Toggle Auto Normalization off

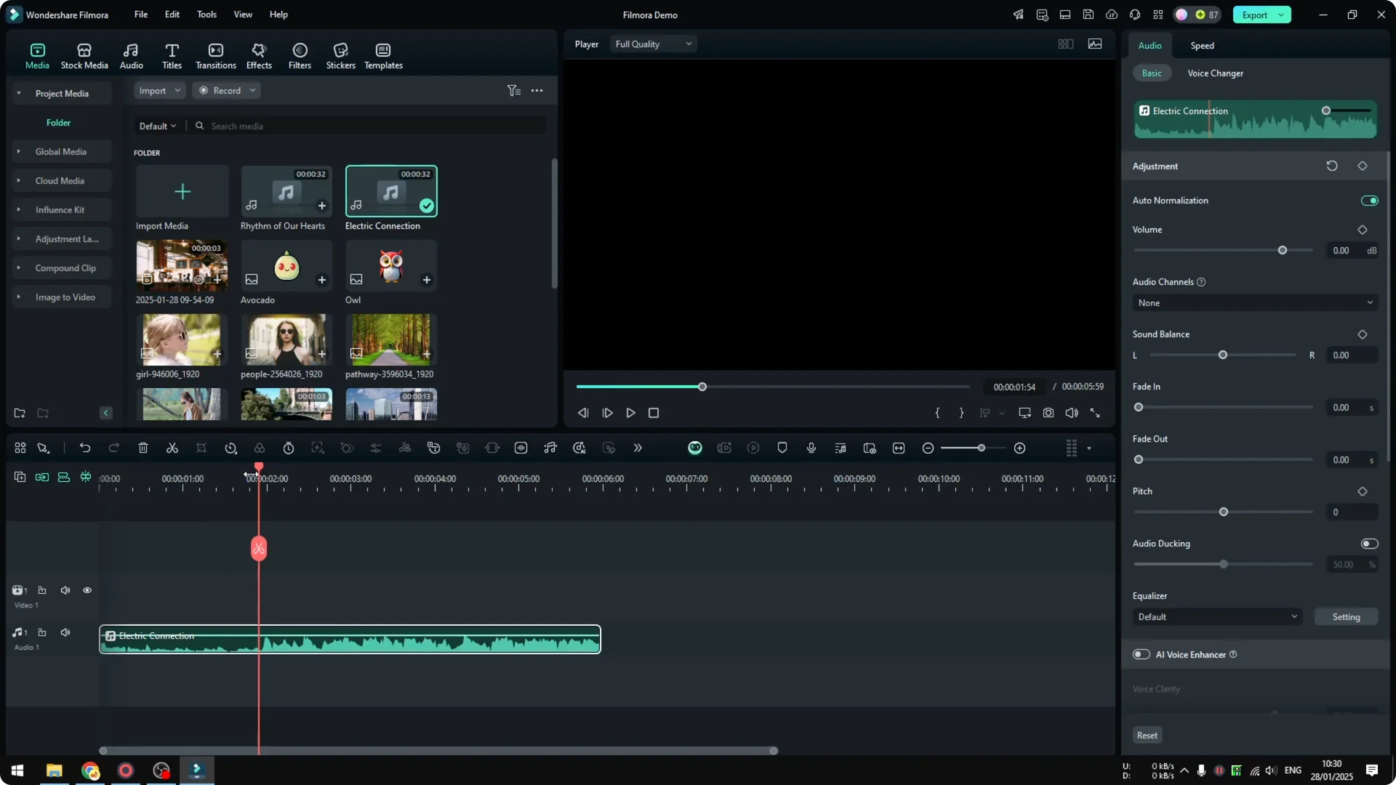1369,200
